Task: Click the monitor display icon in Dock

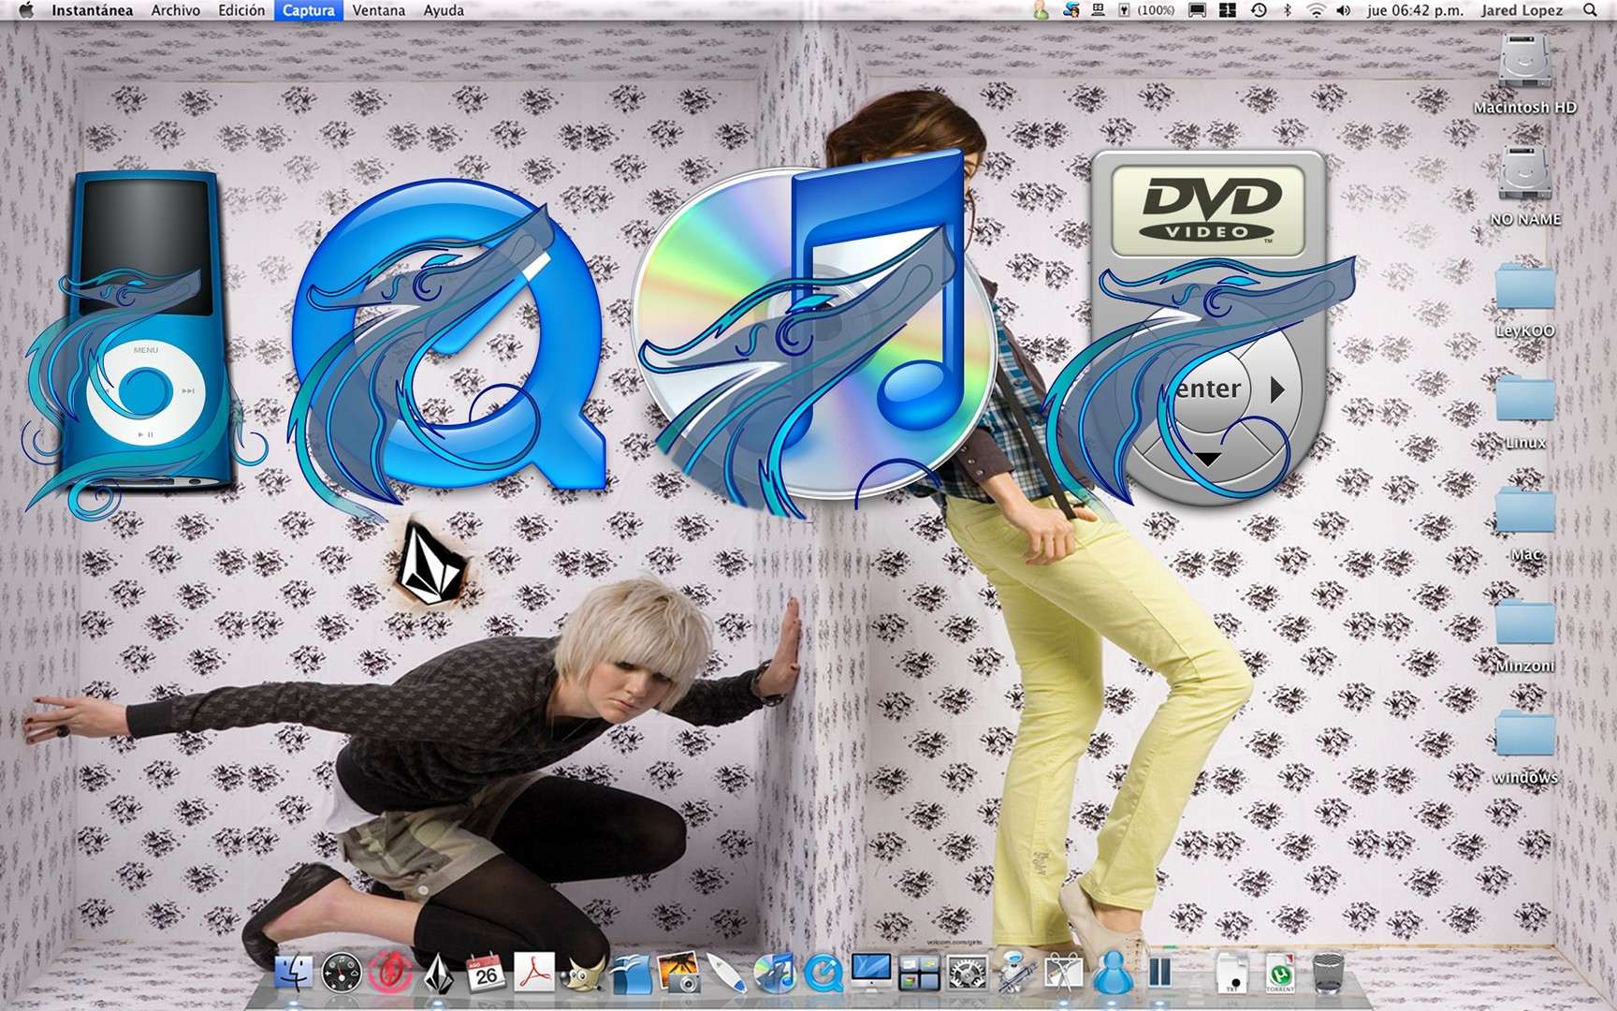Action: (871, 974)
